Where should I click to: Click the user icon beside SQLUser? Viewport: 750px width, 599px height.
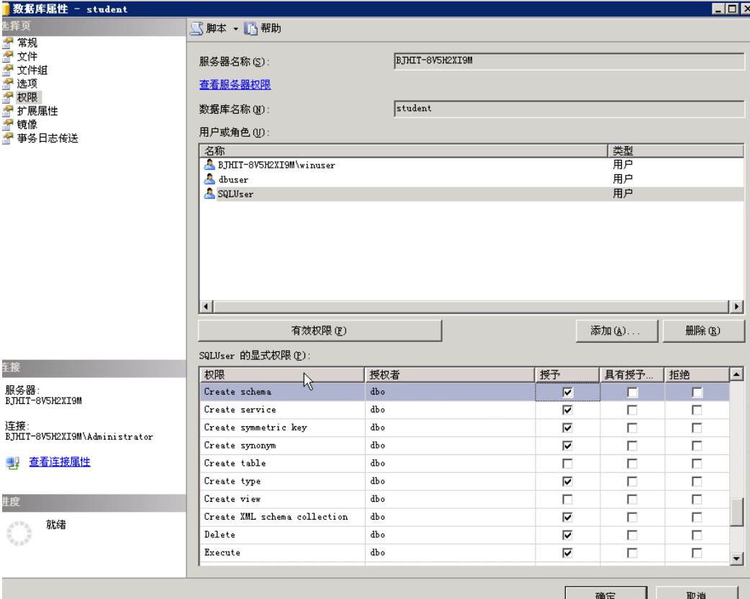(209, 193)
